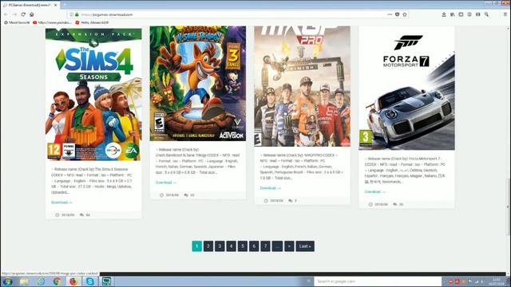The width and height of the screenshot is (511, 287).
Task: Click the page vertical scrollbar thumb
Action: (x=508, y=206)
